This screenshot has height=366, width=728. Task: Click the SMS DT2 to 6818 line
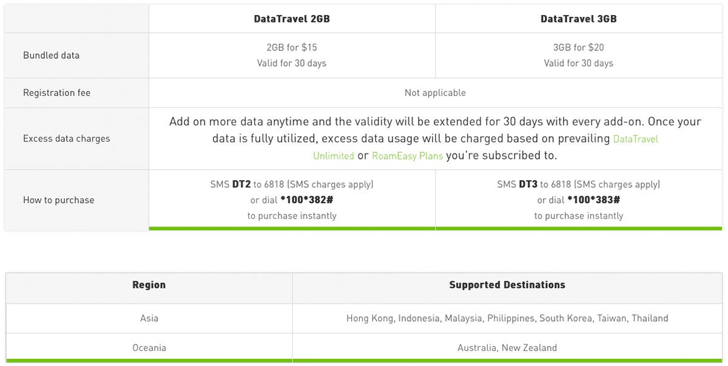(292, 184)
